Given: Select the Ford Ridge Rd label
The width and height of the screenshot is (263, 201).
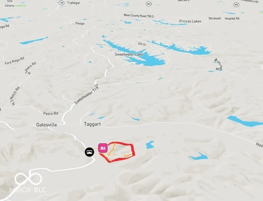Looking at the screenshot, I should click(14, 61).
